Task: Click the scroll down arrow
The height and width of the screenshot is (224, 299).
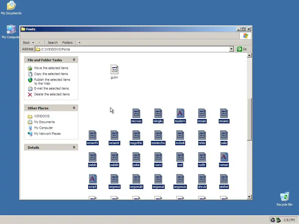Action: tap(249, 197)
